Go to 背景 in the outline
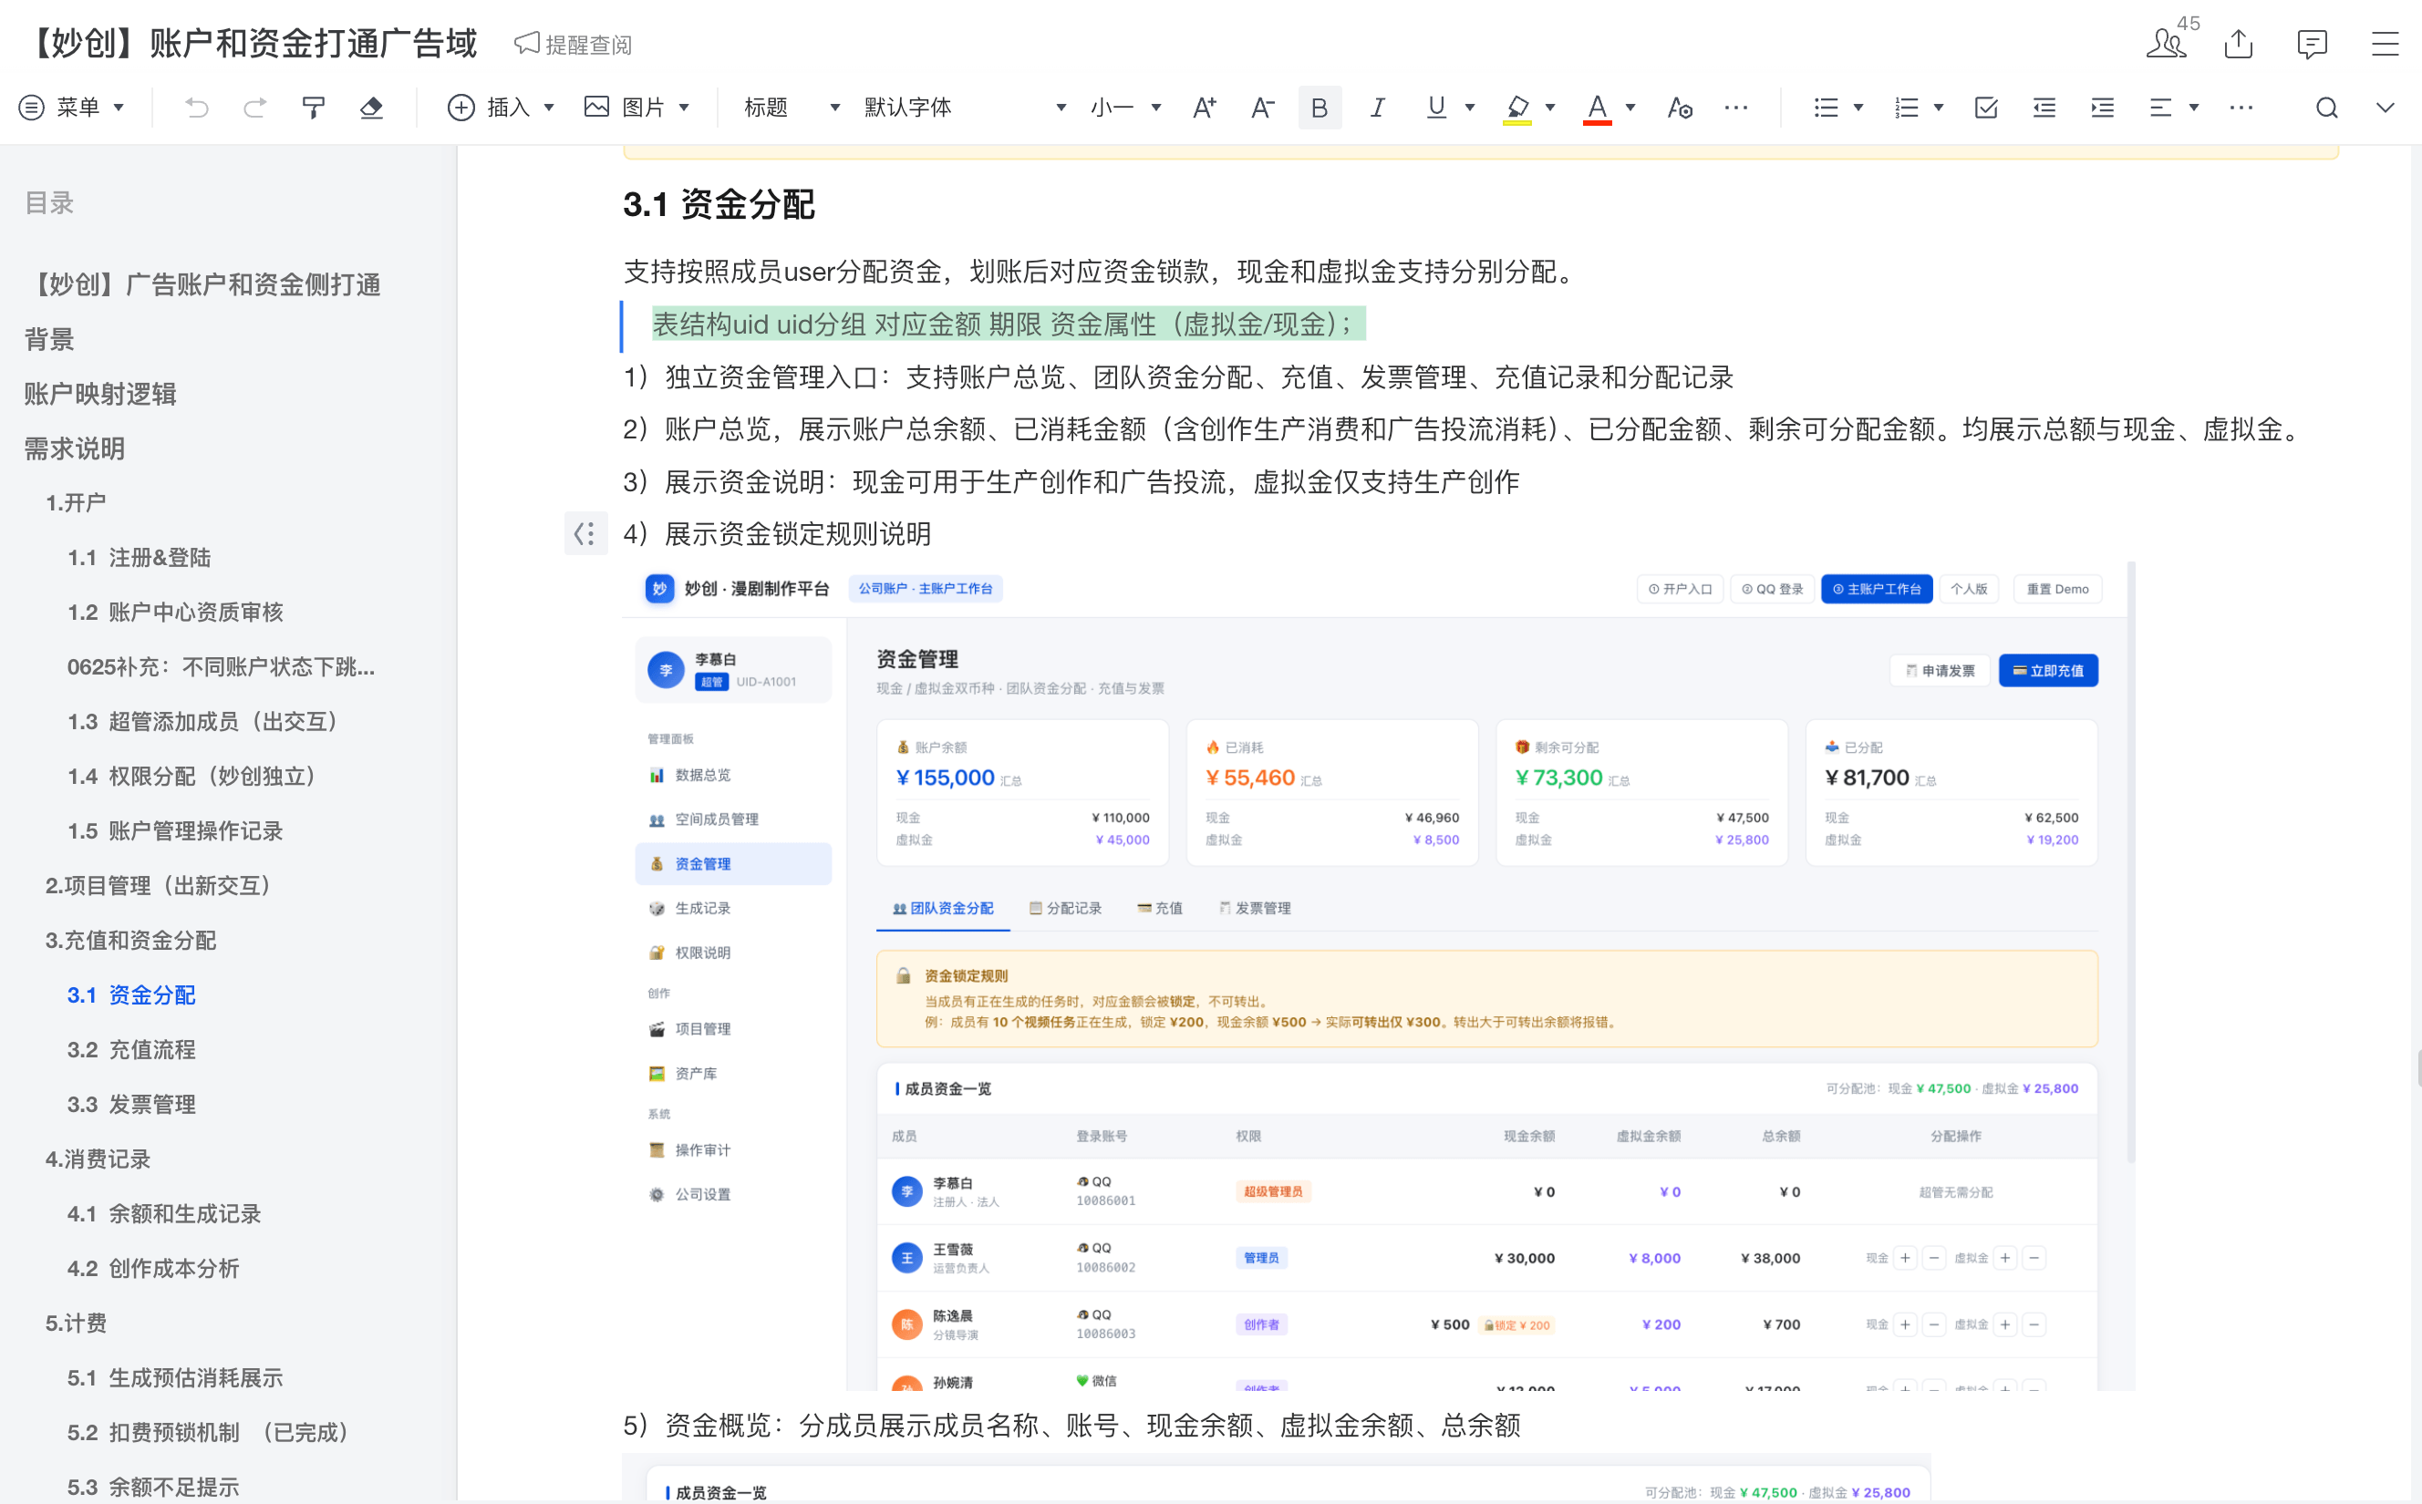Screen dimensions: 2422x1504 point(48,339)
